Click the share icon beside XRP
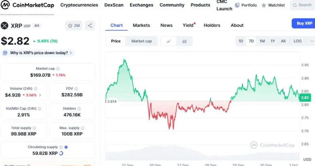Image resolution: width=315 pixels, height=166 pixels. click(x=90, y=25)
